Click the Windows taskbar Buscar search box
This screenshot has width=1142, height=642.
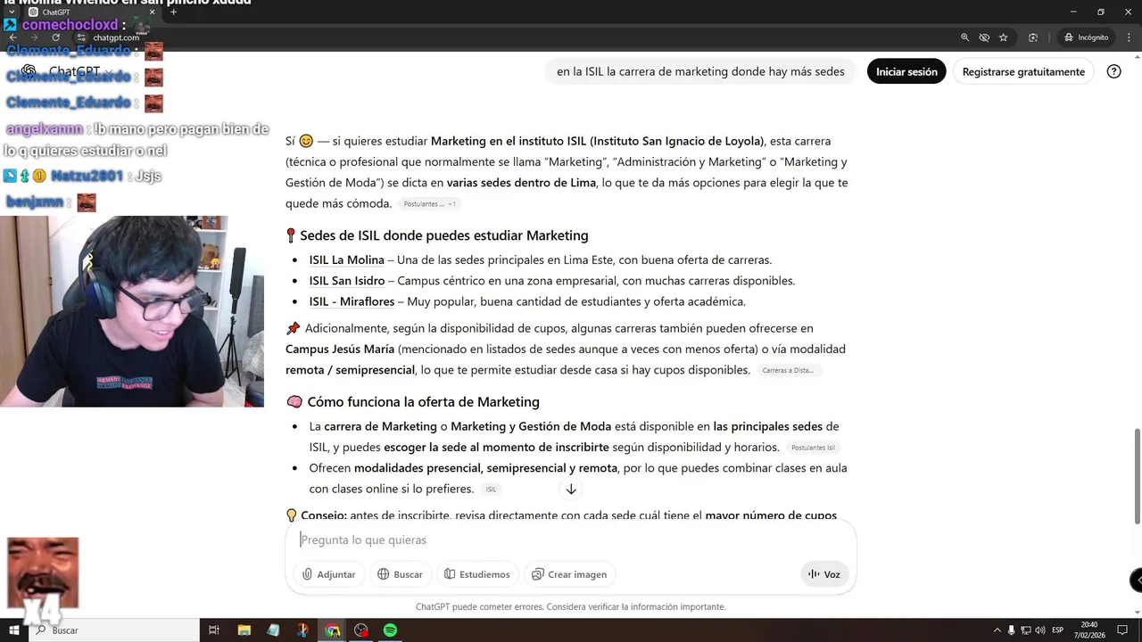[114, 630]
